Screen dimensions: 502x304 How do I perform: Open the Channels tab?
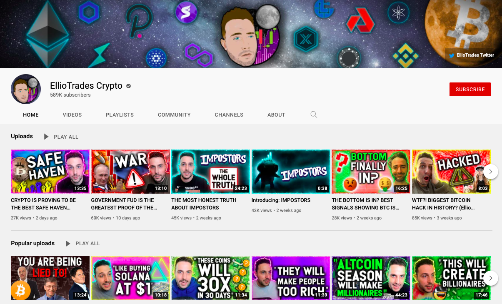[x=229, y=115]
